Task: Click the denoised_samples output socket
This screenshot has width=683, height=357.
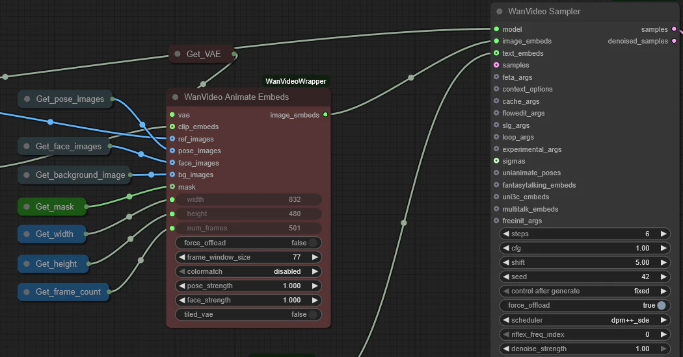Action: pyautogui.click(x=674, y=41)
